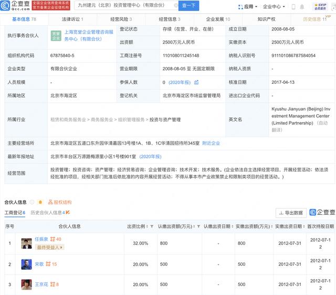Click 宋歌's avatar thumbnail
The height and width of the screenshot is (295, 336).
[26, 264]
